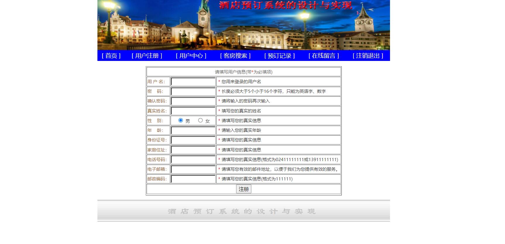Click hint 填写您的真实的姓名

(x=241, y=111)
